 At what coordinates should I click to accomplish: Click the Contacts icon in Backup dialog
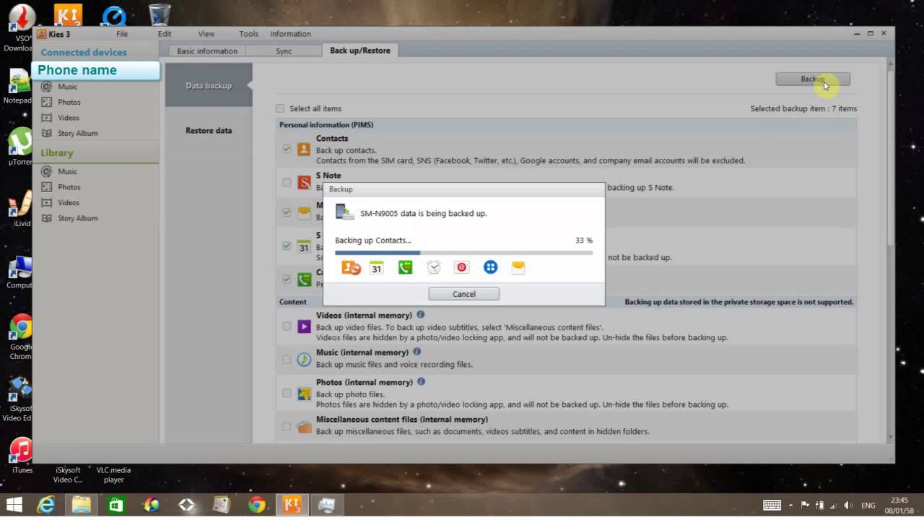352,267
